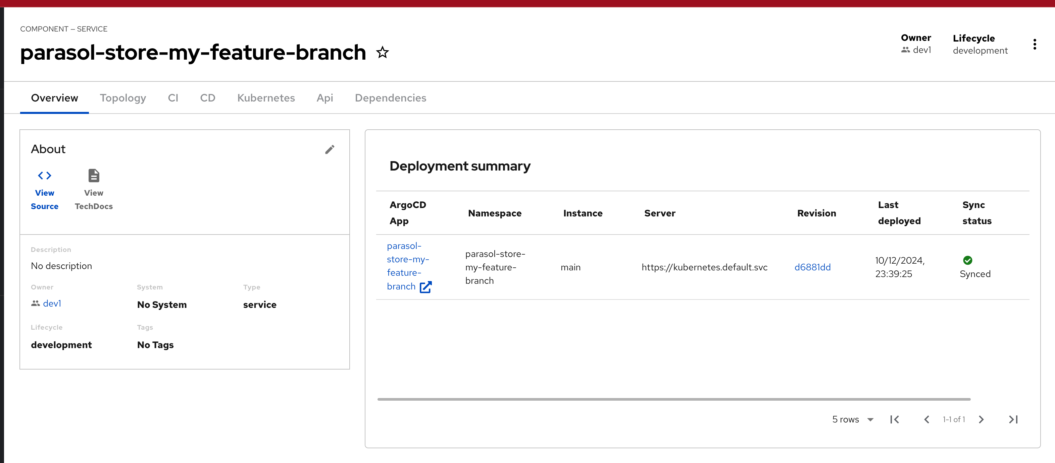
Task: Open the View TechDocs document icon
Action: tap(94, 176)
